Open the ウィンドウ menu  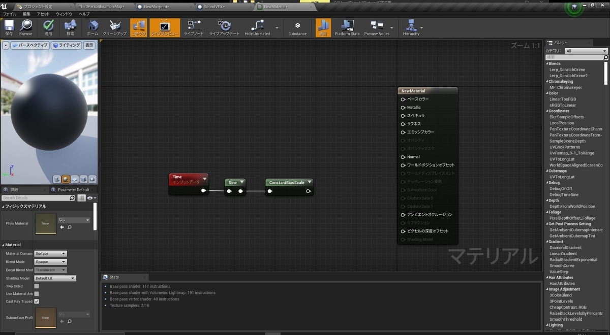tap(64, 14)
